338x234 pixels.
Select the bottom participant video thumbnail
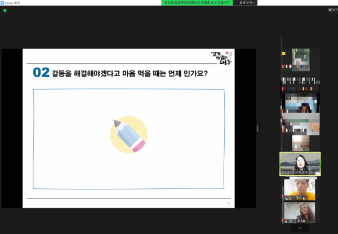pyautogui.click(x=300, y=213)
